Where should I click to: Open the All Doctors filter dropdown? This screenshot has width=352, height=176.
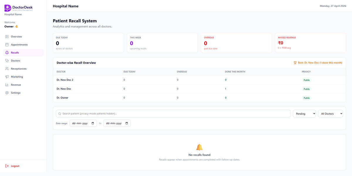[x=331, y=114]
